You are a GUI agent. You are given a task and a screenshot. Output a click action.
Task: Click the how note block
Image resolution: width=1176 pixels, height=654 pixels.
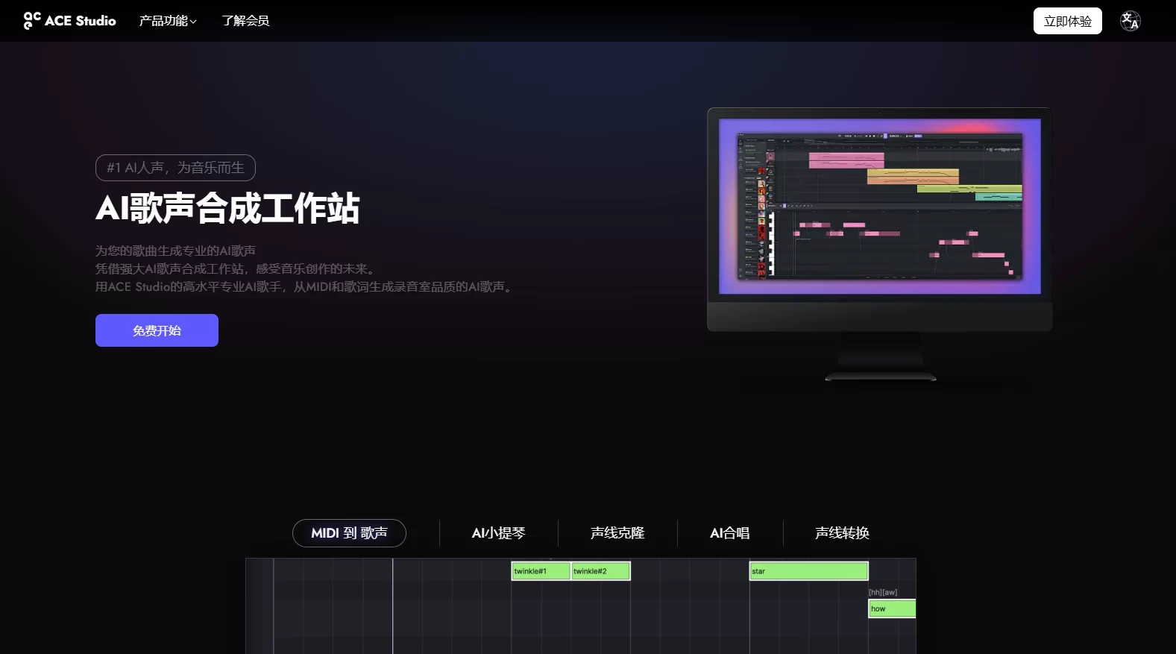(891, 609)
